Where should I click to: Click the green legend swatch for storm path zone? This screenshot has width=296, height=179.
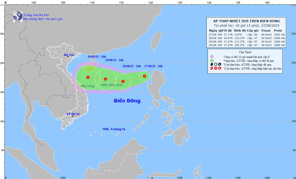212,61
